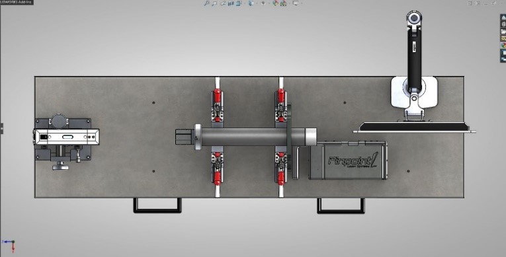This screenshot has width=506, height=257.
Task: Open Hide/Show Items icon
Action: point(263,3)
